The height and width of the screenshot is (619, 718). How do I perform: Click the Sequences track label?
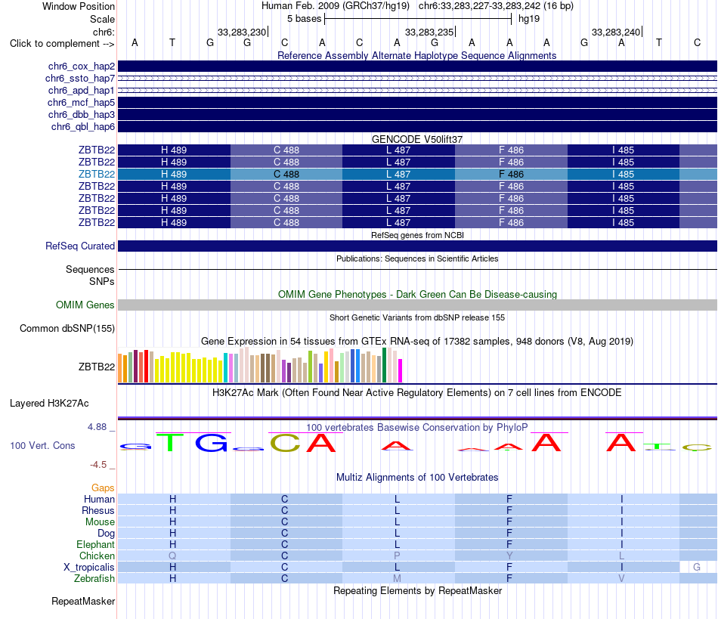[90, 270]
